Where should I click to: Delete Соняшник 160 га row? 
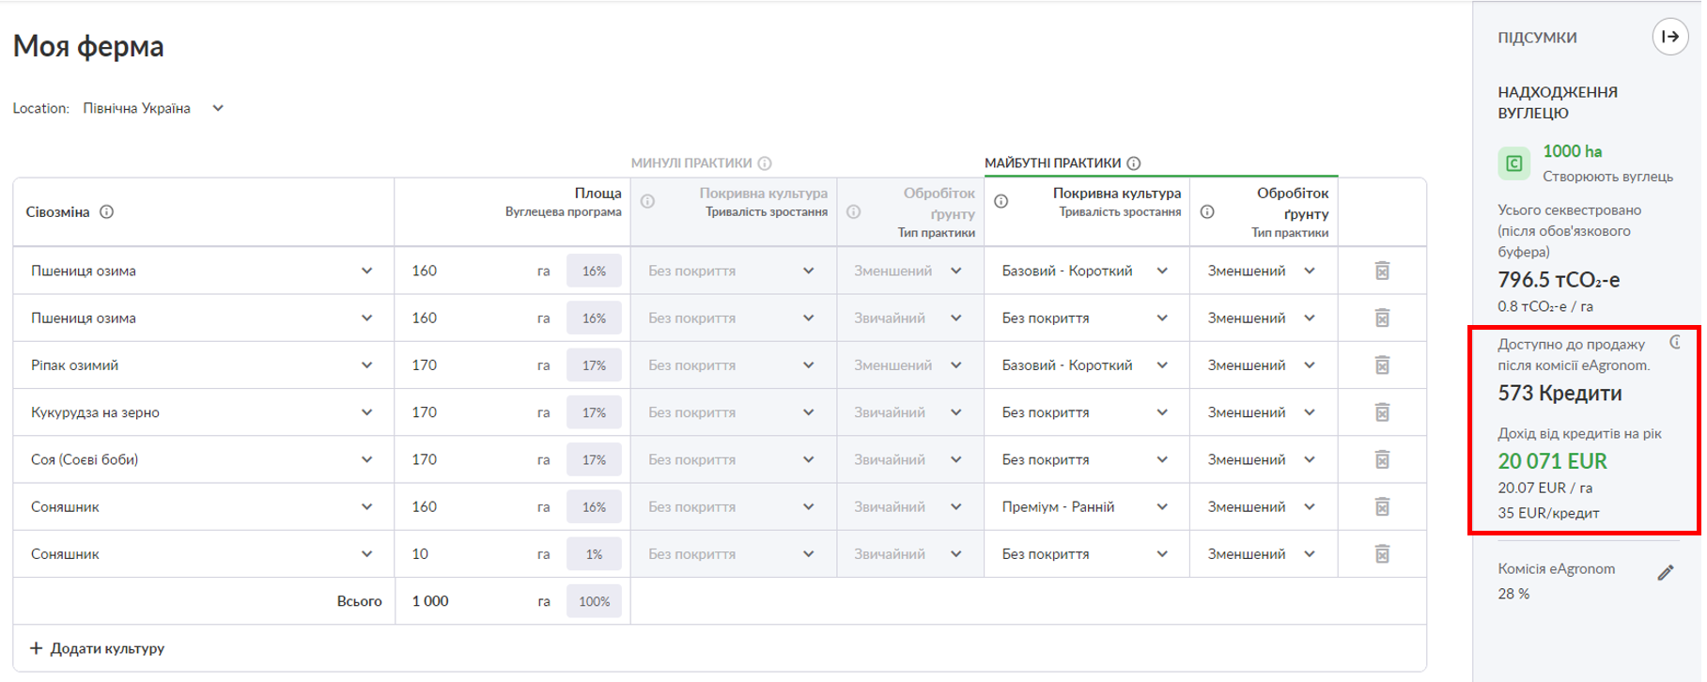(1382, 506)
